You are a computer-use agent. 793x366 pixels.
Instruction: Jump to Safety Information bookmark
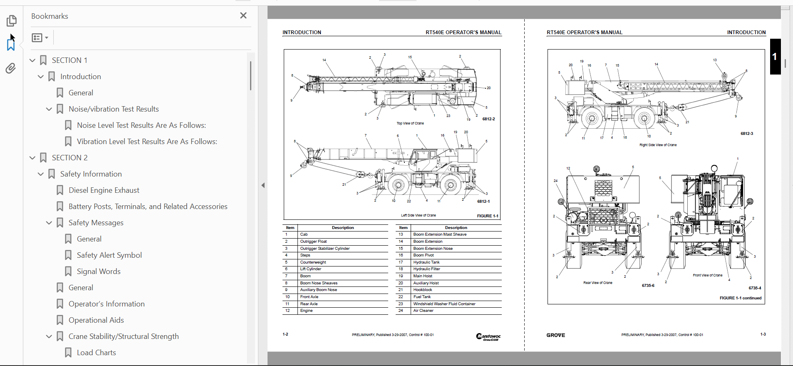[x=91, y=174]
